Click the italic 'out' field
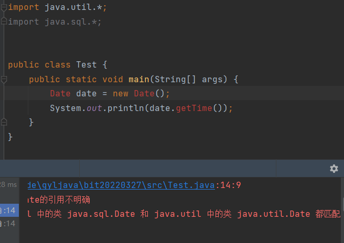Image resolution: width=344 pixels, height=243 pixels. click(94, 108)
